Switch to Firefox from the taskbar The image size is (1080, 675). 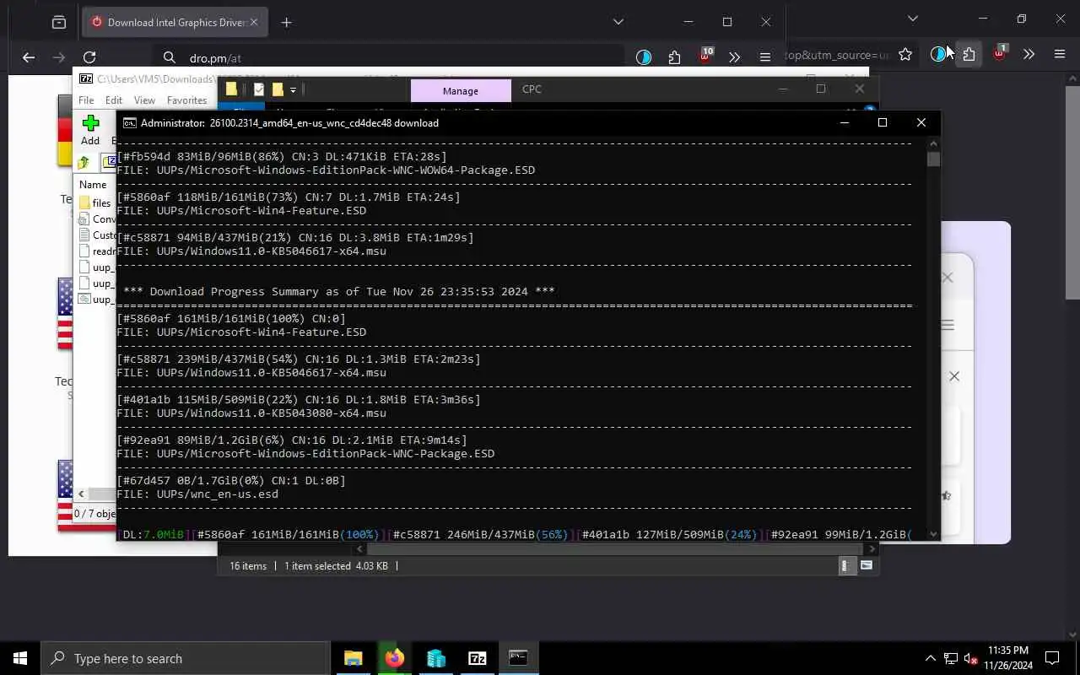[x=394, y=658]
